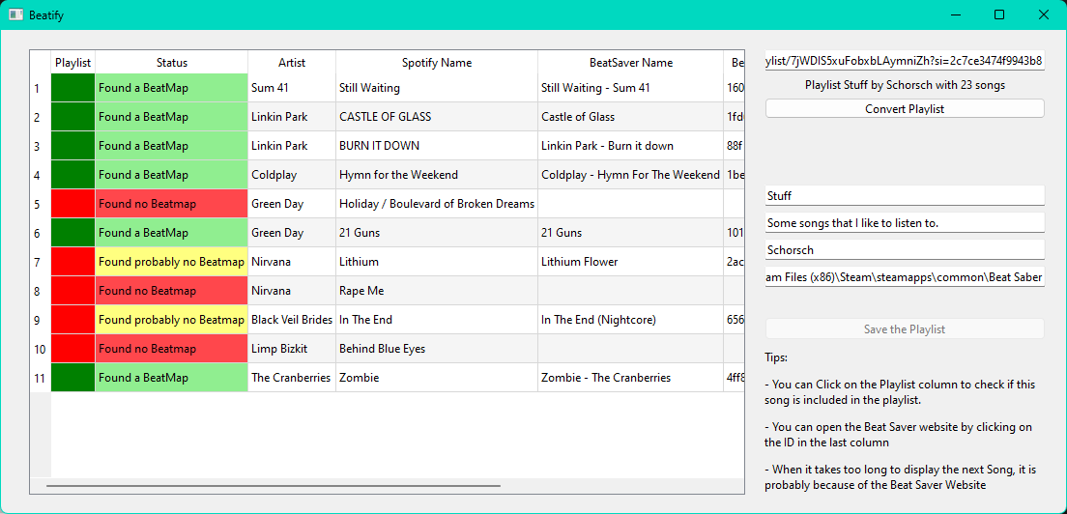Toggle the green Playlist cell for Still Waiting
The width and height of the screenshot is (1067, 514).
73,88
